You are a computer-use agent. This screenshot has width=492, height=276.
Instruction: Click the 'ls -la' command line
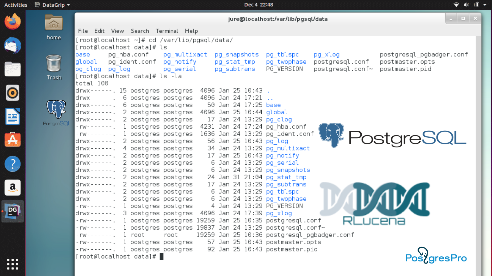[129, 76]
